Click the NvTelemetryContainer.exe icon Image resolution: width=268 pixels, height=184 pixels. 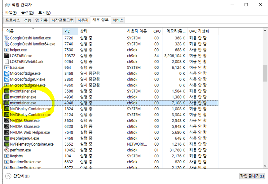coord(7,144)
